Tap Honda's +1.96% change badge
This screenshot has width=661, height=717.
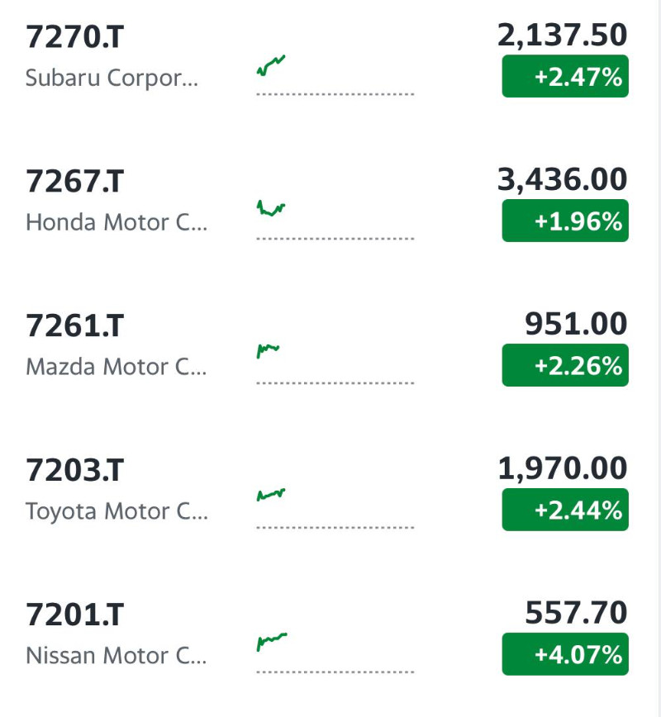[565, 221]
